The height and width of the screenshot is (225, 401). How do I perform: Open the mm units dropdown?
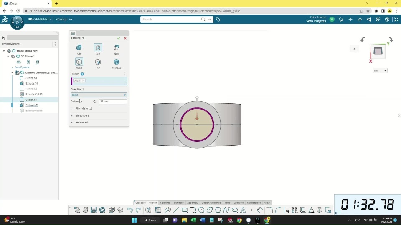tap(380, 71)
